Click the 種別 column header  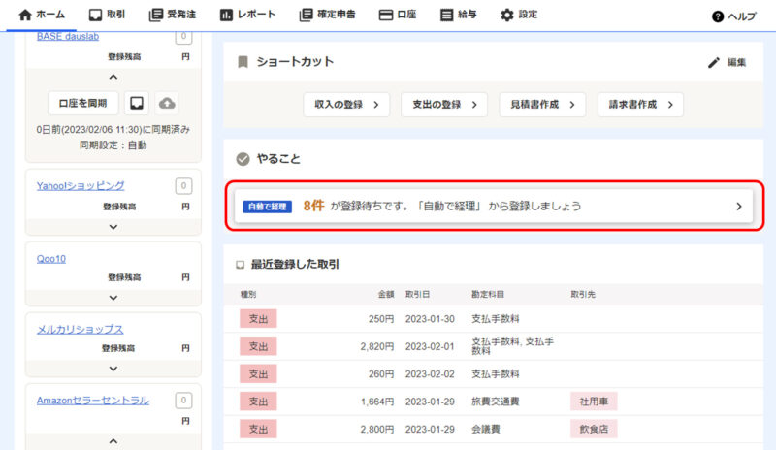click(x=248, y=295)
